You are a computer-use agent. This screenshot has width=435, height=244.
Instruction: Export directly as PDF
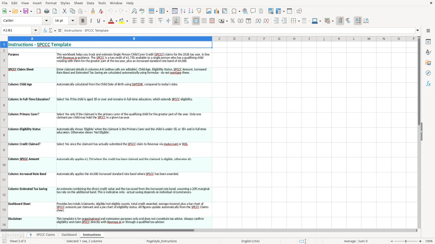(x=39, y=11)
